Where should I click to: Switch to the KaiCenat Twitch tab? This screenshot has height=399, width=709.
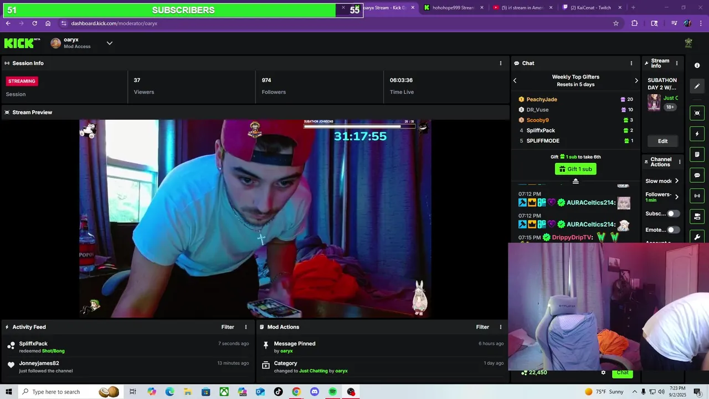tap(592, 8)
